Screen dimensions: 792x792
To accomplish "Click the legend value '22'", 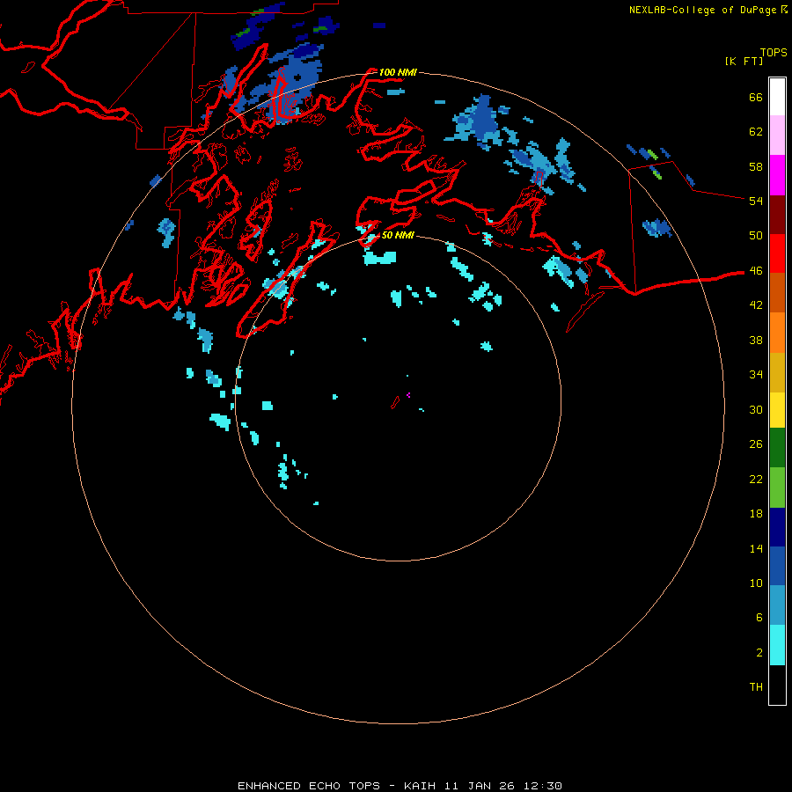I will pyautogui.click(x=756, y=479).
